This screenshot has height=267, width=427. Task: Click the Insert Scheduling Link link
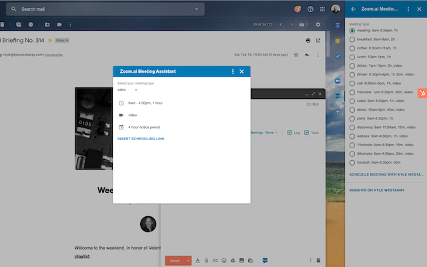[x=141, y=138]
